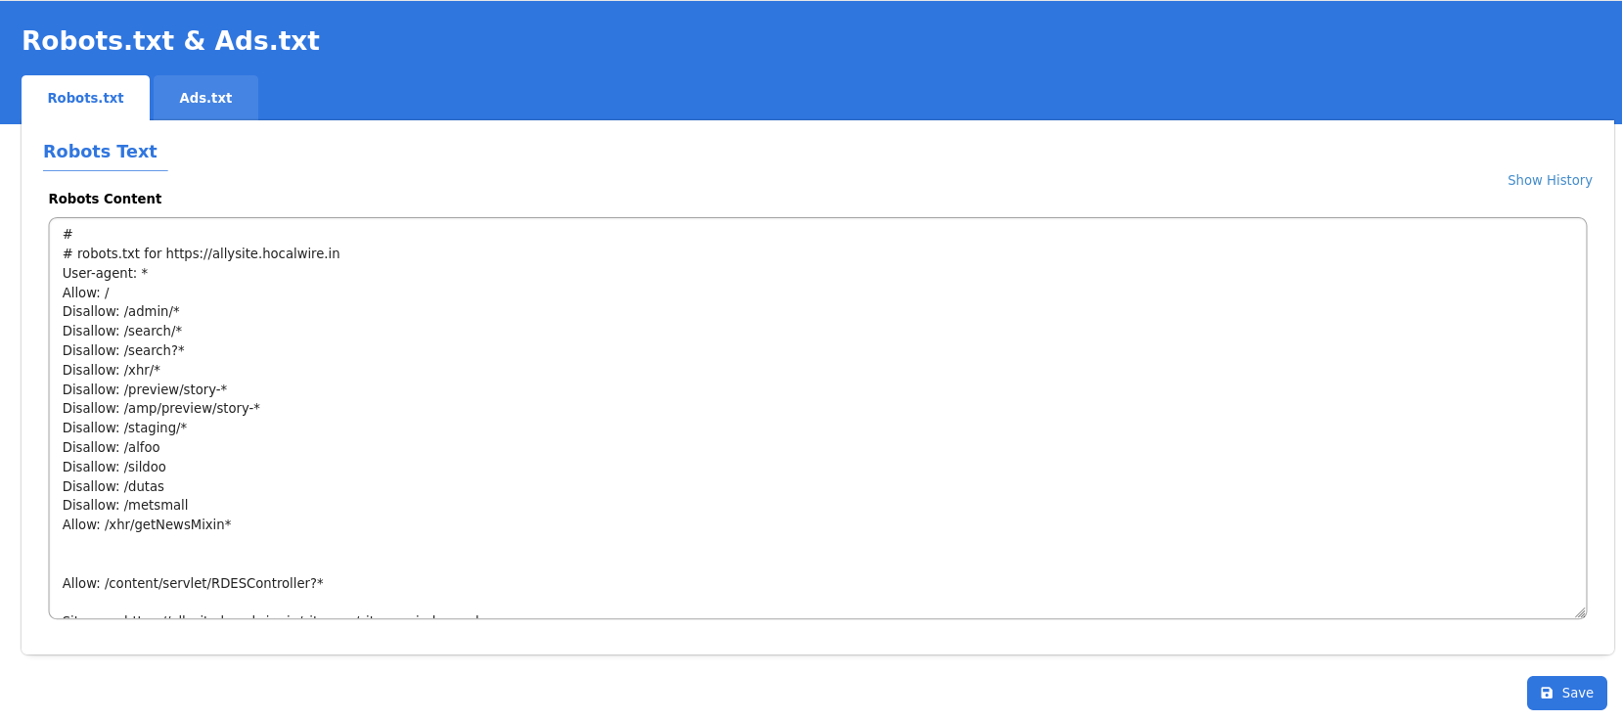
Task: Place cursor on the User-agent: * line
Action: tap(105, 273)
